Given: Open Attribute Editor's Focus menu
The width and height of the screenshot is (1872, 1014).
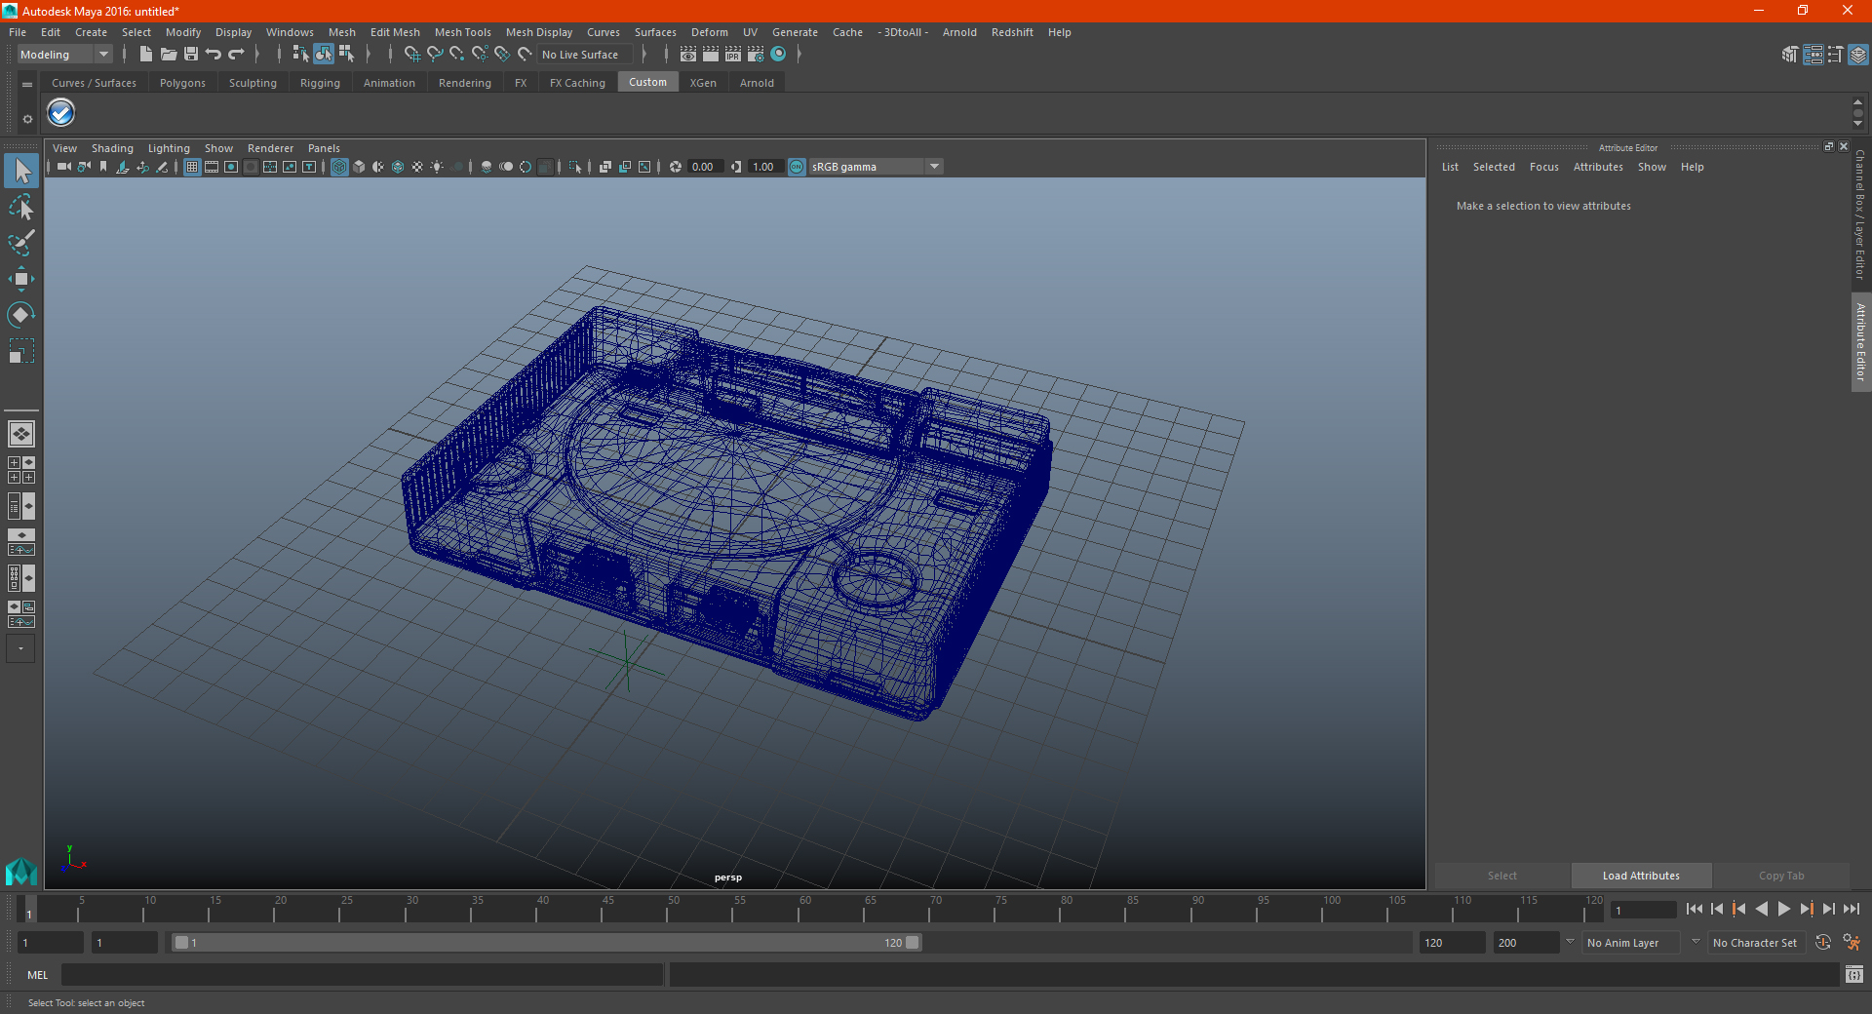Looking at the screenshot, I should tap(1543, 167).
